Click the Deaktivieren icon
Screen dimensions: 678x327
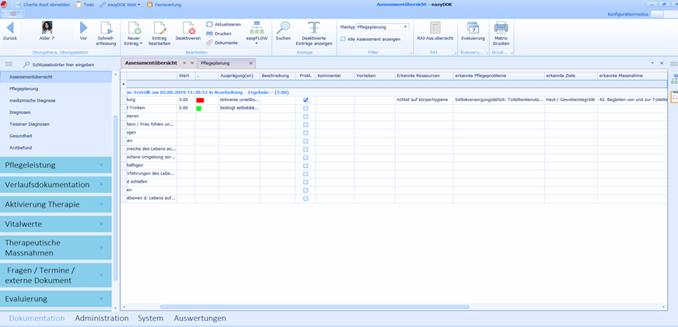[x=187, y=29]
